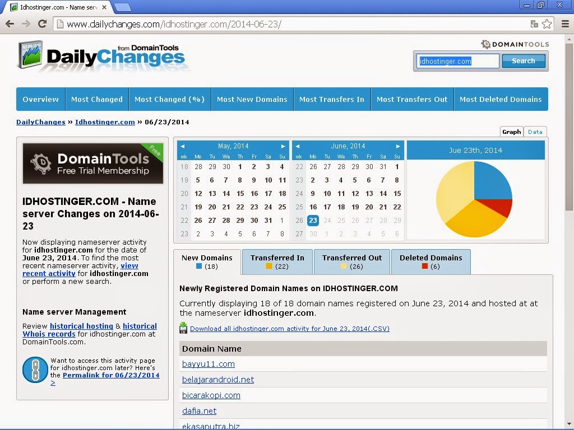Select the Deleted Domains (6) tab
The height and width of the screenshot is (430, 574).
pyautogui.click(x=431, y=262)
